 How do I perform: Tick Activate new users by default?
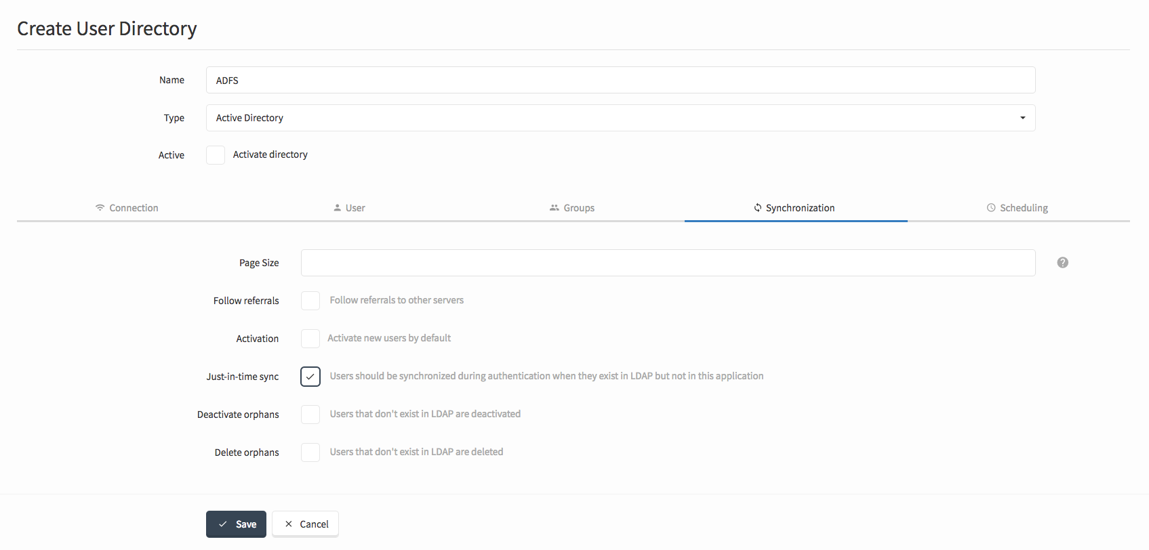click(x=310, y=339)
